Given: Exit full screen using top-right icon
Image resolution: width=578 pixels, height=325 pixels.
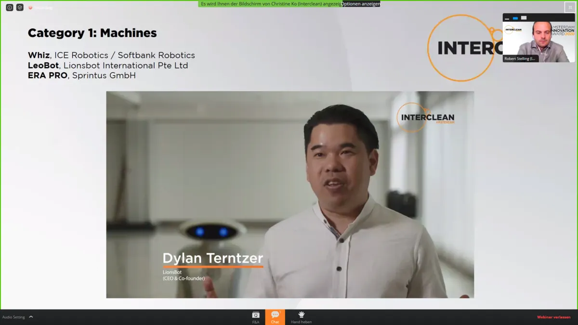Looking at the screenshot, I should pos(569,7).
